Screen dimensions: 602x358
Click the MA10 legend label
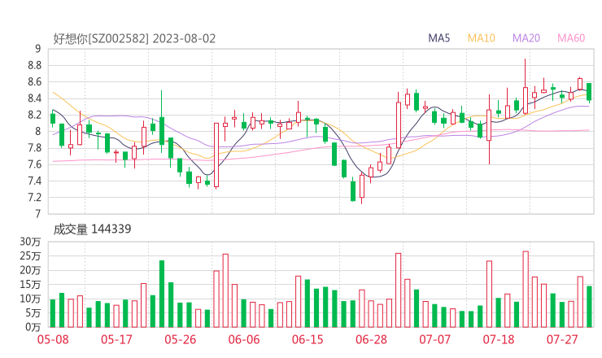(x=481, y=38)
